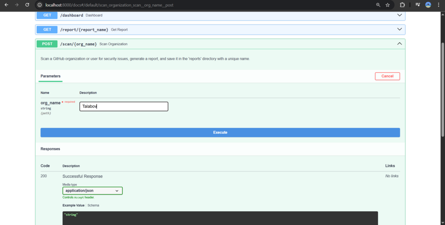Expand the GET /dashboard endpoint chevron
This screenshot has width=445, height=225.
[399, 15]
